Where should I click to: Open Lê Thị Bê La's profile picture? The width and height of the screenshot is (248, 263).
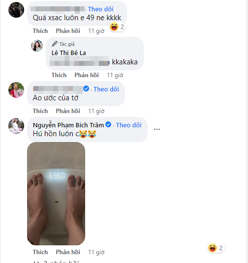click(x=37, y=46)
